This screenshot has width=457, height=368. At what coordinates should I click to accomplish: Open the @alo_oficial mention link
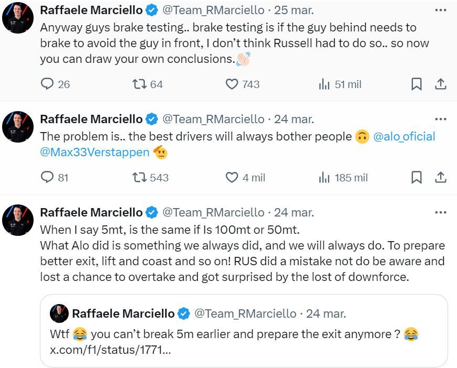(404, 137)
